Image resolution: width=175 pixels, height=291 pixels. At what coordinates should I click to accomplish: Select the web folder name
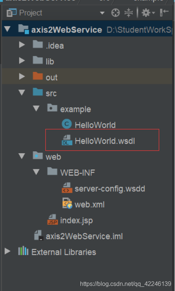(x=53, y=157)
